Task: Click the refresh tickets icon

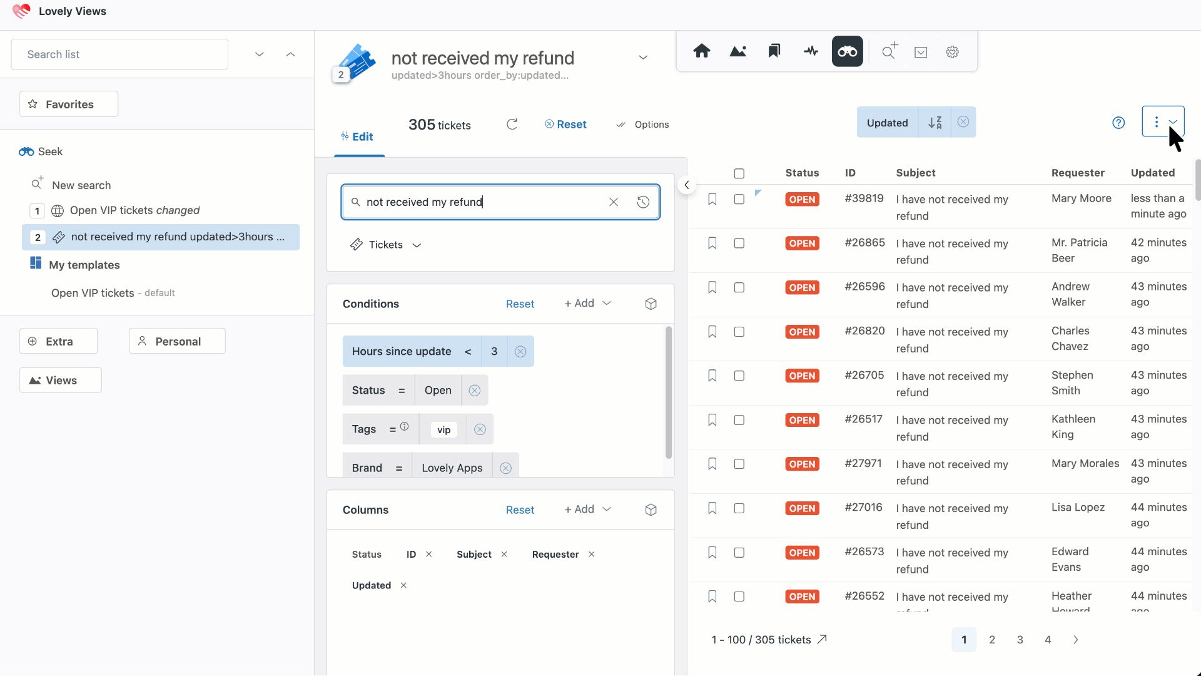Action: pos(512,125)
